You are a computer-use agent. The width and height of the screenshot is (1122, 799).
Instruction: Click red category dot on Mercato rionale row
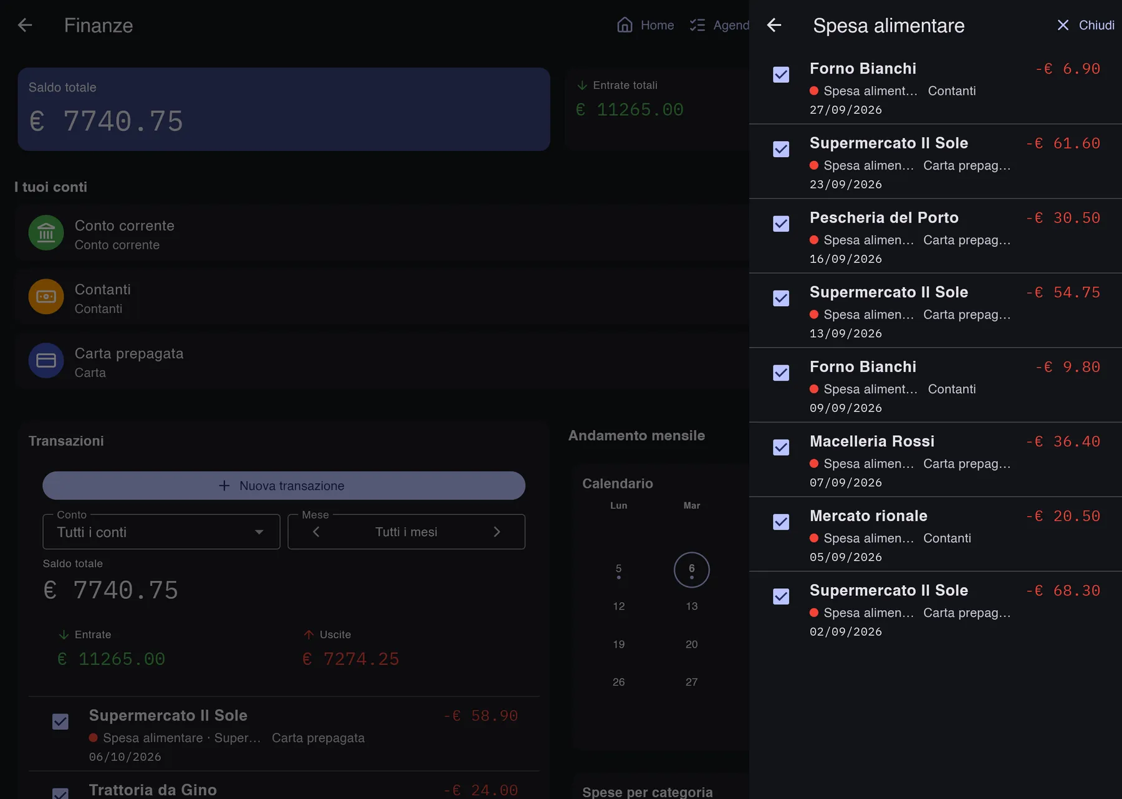click(814, 538)
